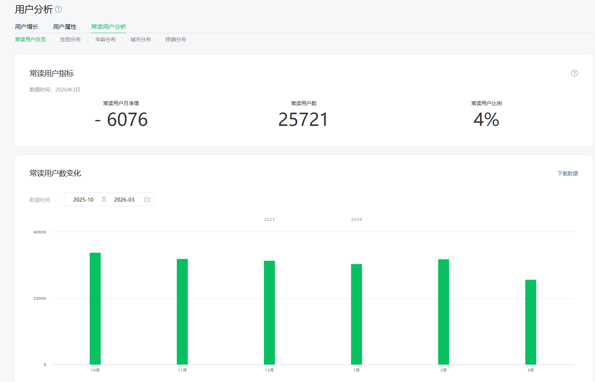This screenshot has width=595, height=382.
Task: Click the end month field 2026-03
Action: [124, 200]
